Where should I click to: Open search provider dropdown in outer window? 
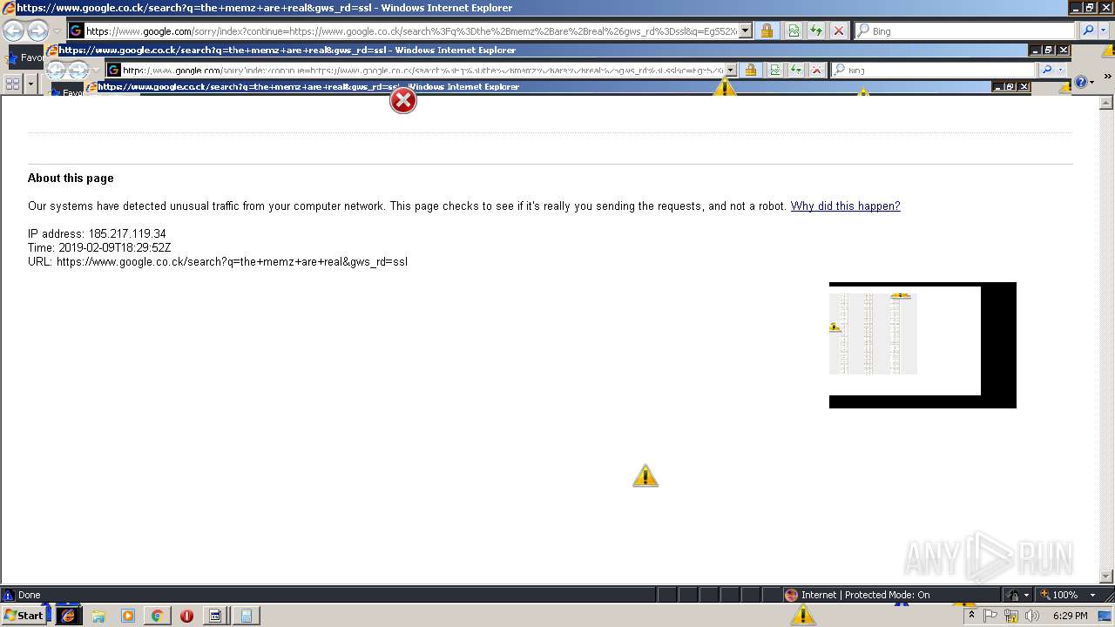click(x=1105, y=31)
